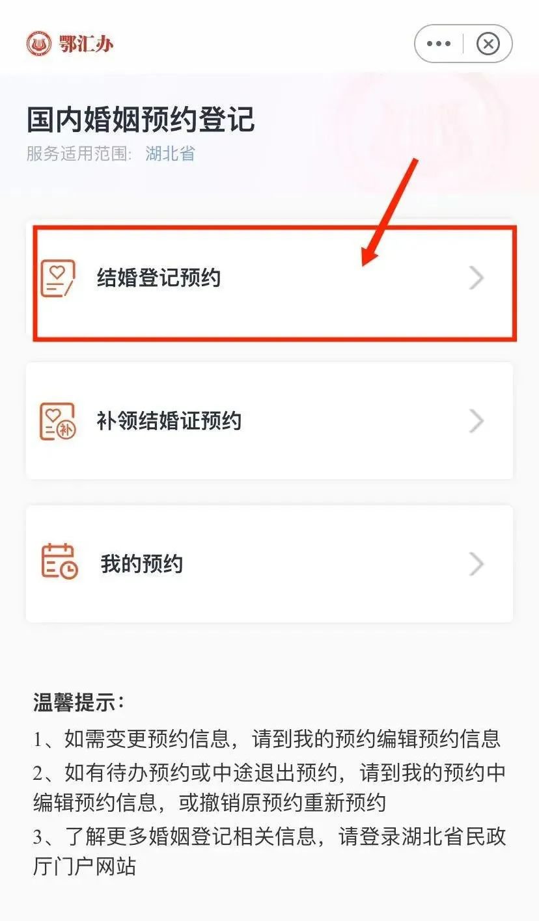This screenshot has height=921, width=539.
Task: Expand 我的预约 via its right chevron
Action: pyautogui.click(x=477, y=564)
